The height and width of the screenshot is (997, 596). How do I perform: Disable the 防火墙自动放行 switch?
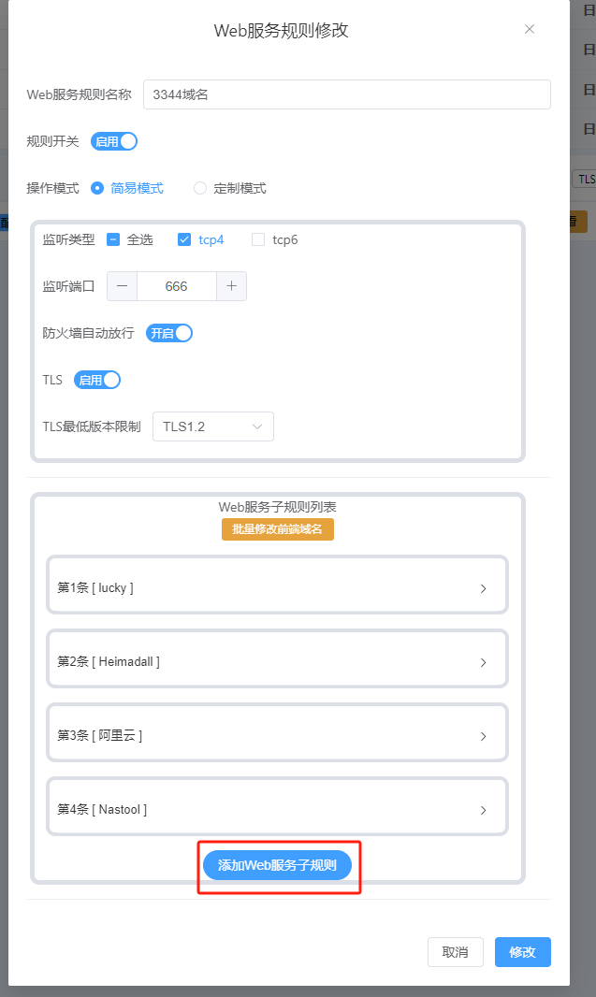(169, 333)
